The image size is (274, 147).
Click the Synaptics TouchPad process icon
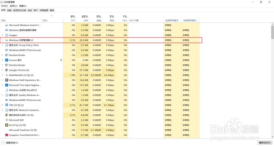coord(7,135)
